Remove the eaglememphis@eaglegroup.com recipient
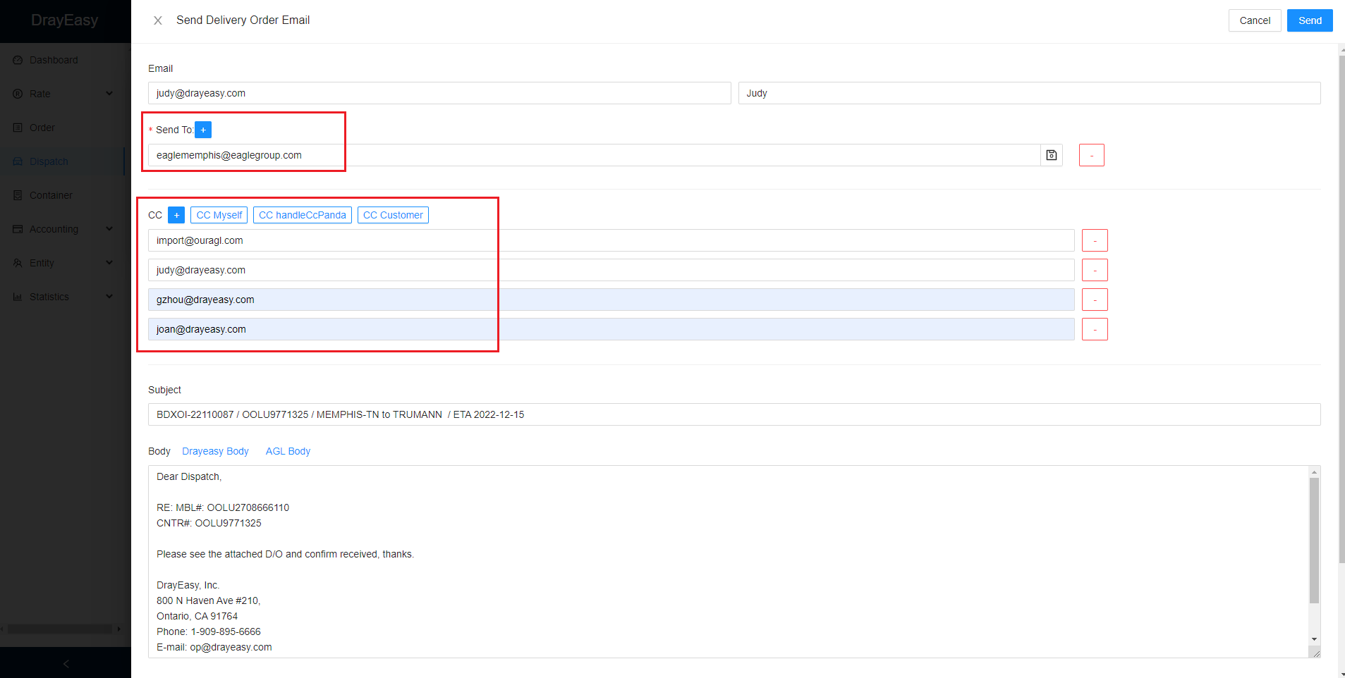Image resolution: width=1345 pixels, height=678 pixels. point(1091,155)
